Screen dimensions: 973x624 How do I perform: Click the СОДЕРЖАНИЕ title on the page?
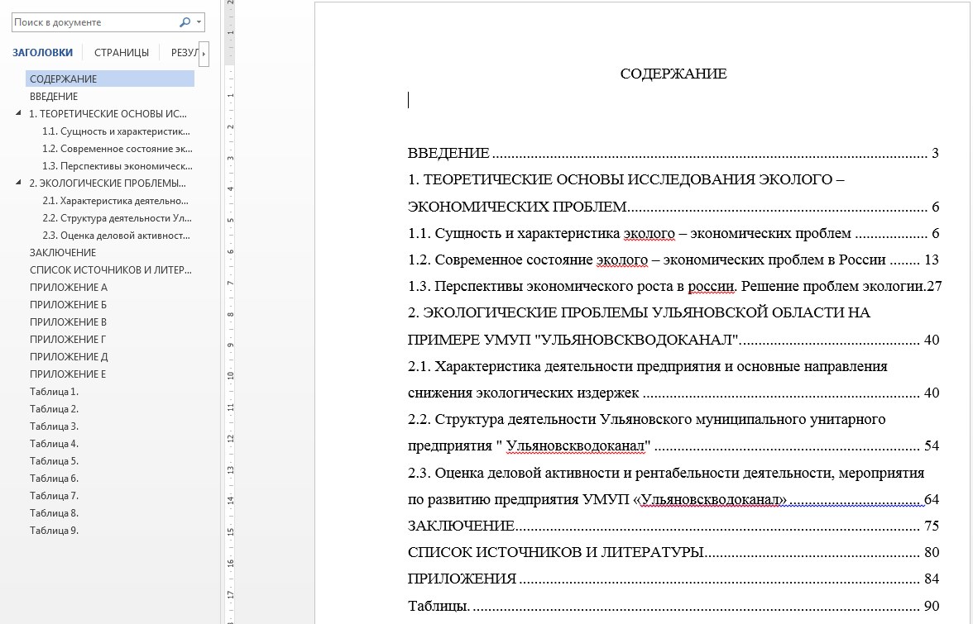pyautogui.click(x=673, y=73)
